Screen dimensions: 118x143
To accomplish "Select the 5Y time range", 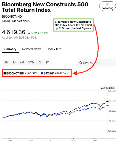I will (47, 63).
